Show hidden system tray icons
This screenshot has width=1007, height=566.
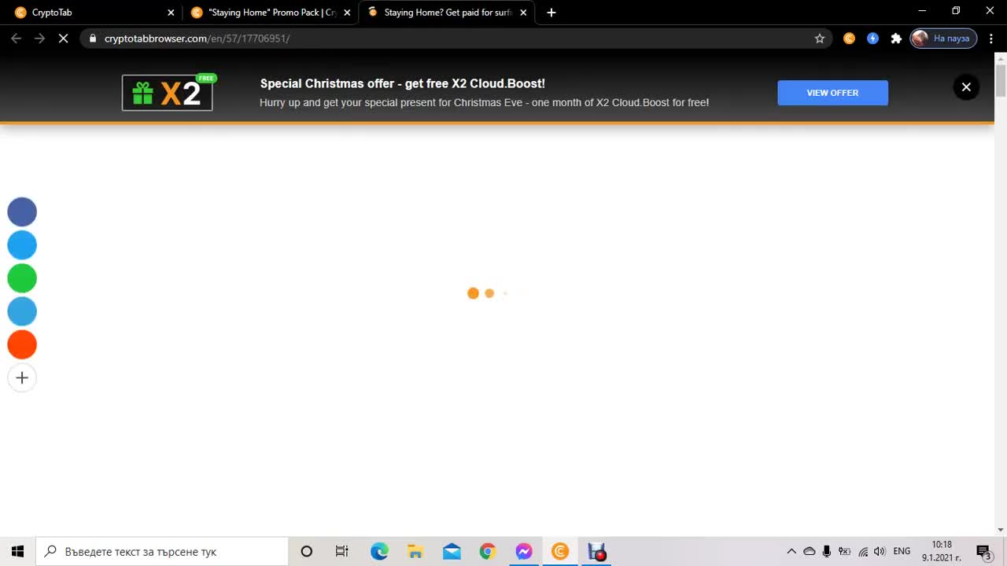(x=791, y=551)
